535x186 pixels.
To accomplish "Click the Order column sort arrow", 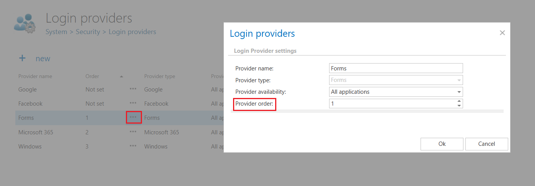I will click(x=121, y=77).
